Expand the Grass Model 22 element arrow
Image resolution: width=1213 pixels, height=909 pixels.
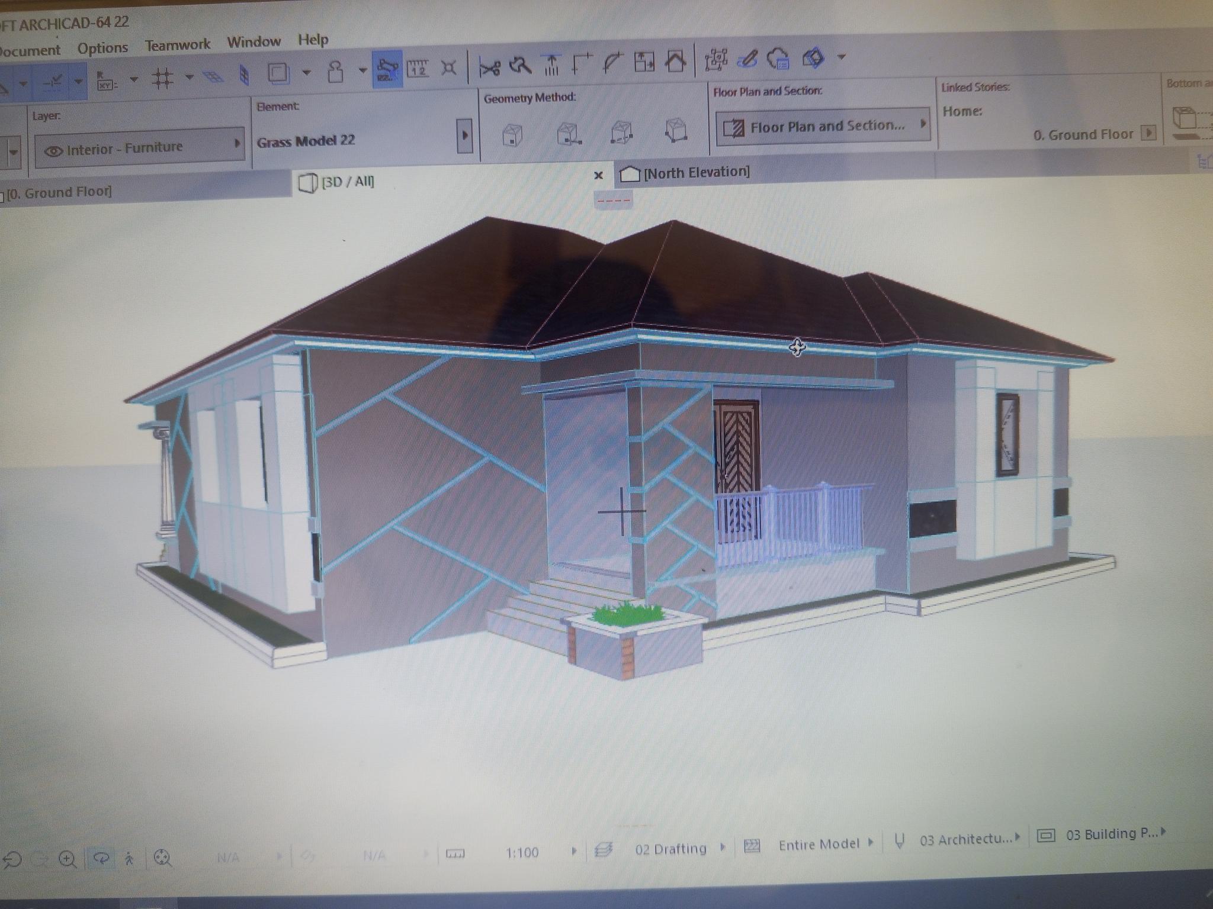[465, 136]
